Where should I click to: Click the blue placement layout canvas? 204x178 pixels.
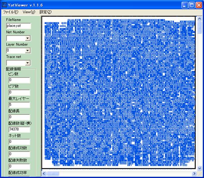click(119, 92)
